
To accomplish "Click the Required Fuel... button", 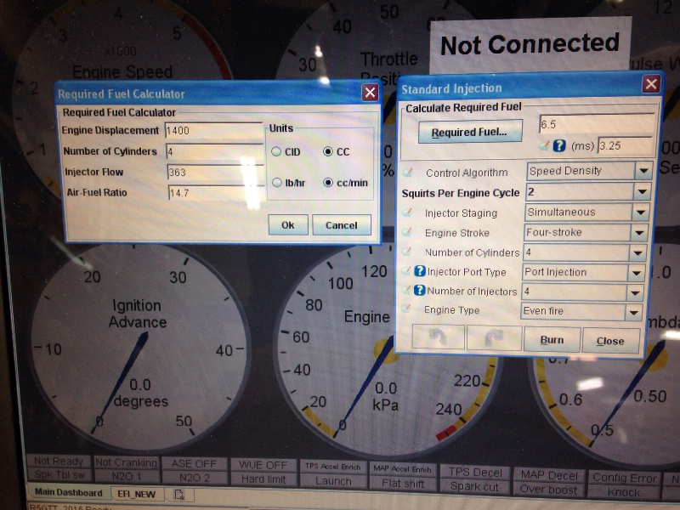I will [x=469, y=133].
